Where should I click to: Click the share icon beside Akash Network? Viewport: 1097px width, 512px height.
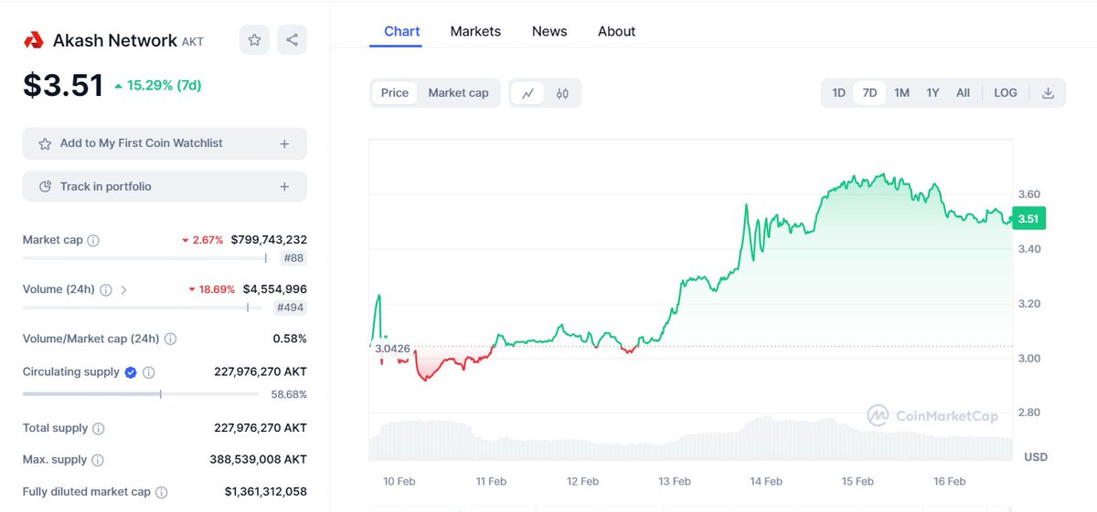coord(292,40)
